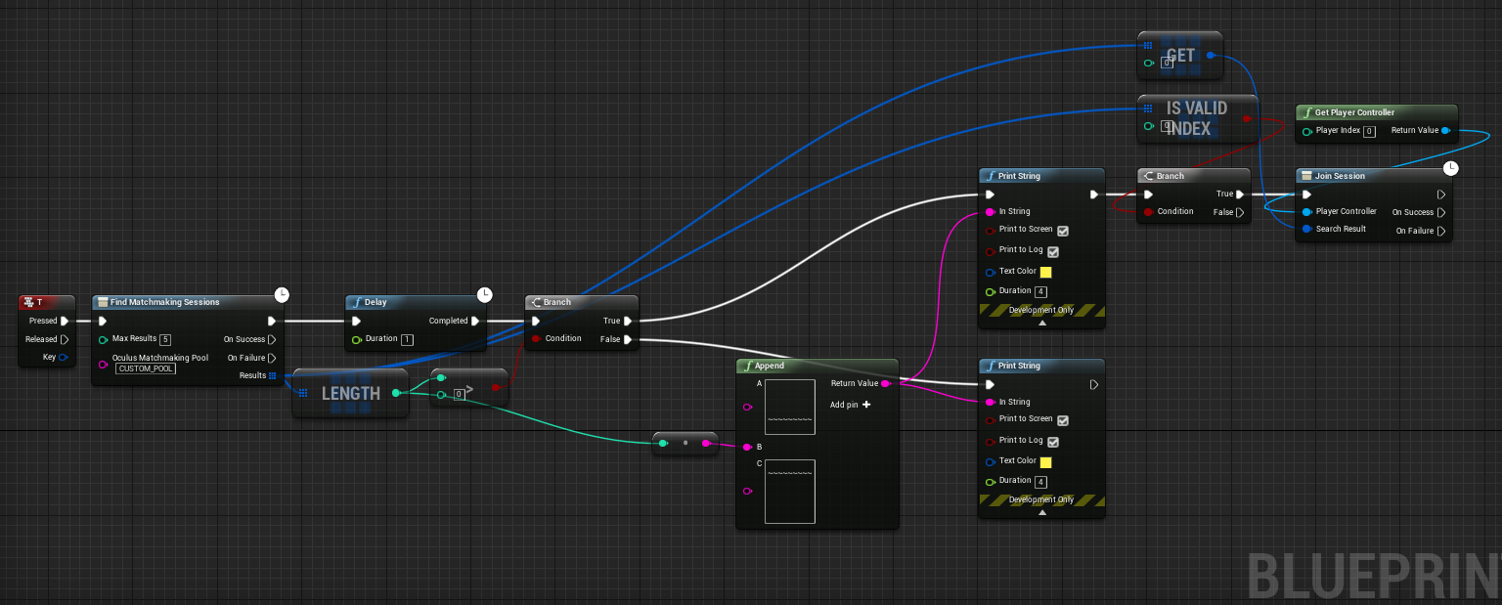Click the On Failure pin of Find Matchmaking Sessions

272,358
